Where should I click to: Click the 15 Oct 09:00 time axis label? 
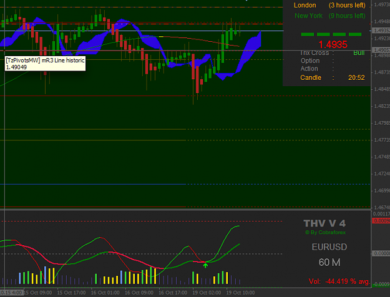tap(37, 293)
